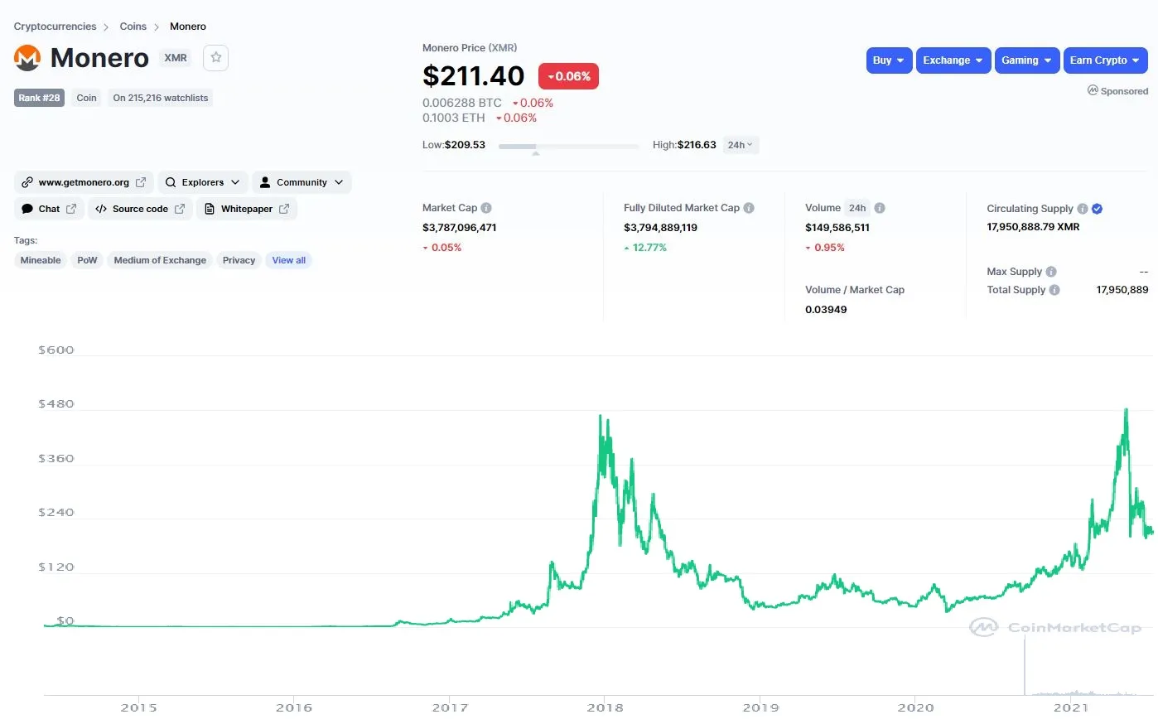Click the person icon in Community
1158x724 pixels.
point(265,182)
